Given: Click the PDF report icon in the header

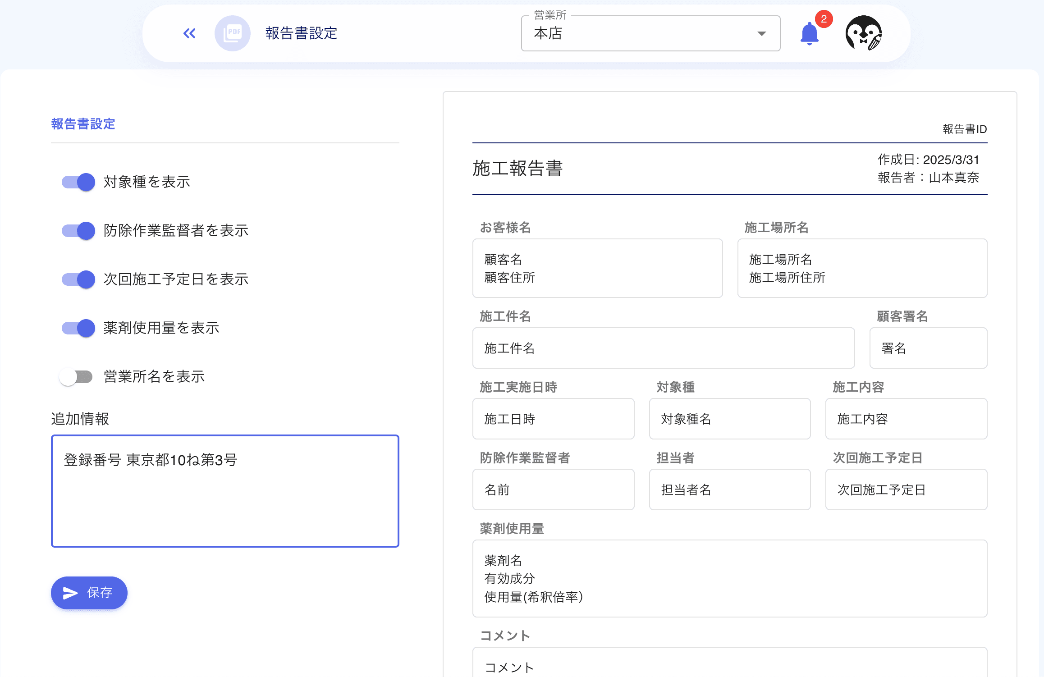Looking at the screenshot, I should coord(233,33).
